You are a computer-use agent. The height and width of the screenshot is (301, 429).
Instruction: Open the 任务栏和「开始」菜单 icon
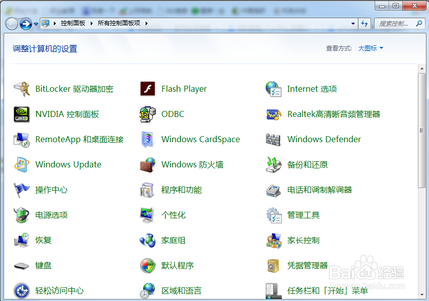click(x=273, y=291)
